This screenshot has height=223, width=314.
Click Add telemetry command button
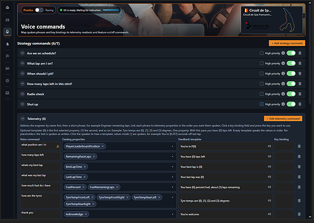(283, 119)
